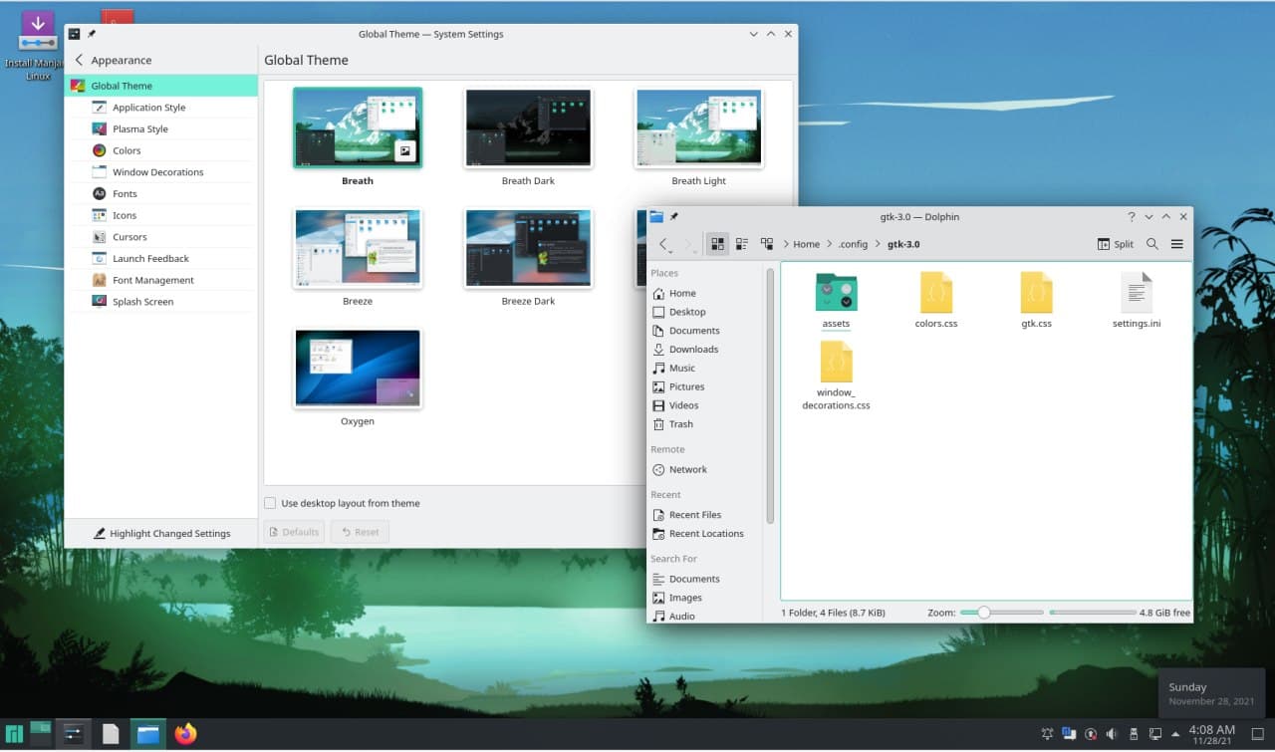Viewport: 1275px width, 752px height.
Task: Expand the .config breadcrumb chevron
Action: [879, 244]
